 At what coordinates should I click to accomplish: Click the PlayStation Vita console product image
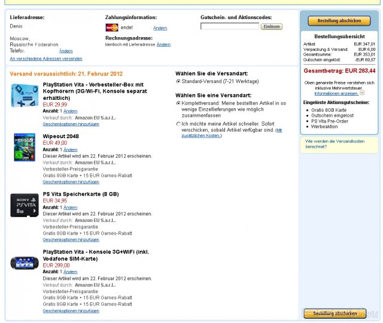click(x=25, y=263)
